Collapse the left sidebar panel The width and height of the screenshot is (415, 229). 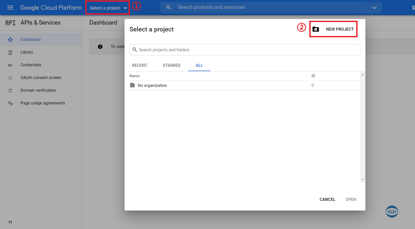click(10, 222)
